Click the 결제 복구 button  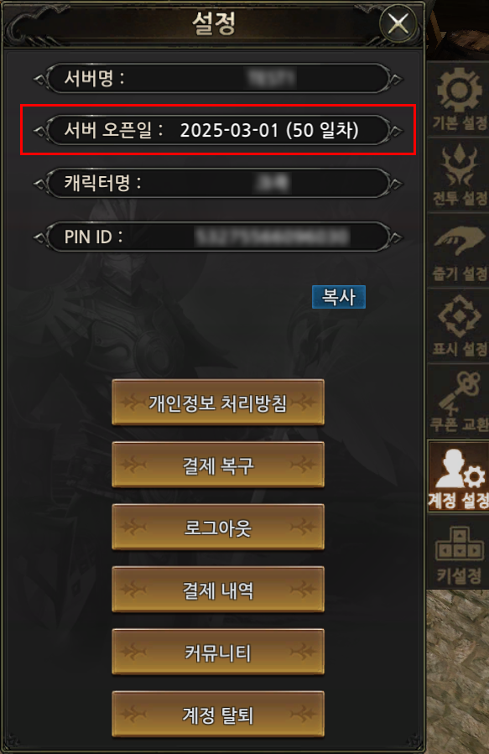click(218, 465)
